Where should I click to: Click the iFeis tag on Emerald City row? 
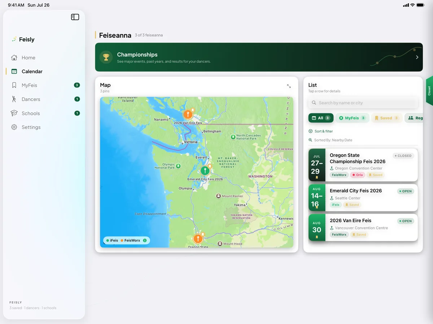tap(336, 205)
